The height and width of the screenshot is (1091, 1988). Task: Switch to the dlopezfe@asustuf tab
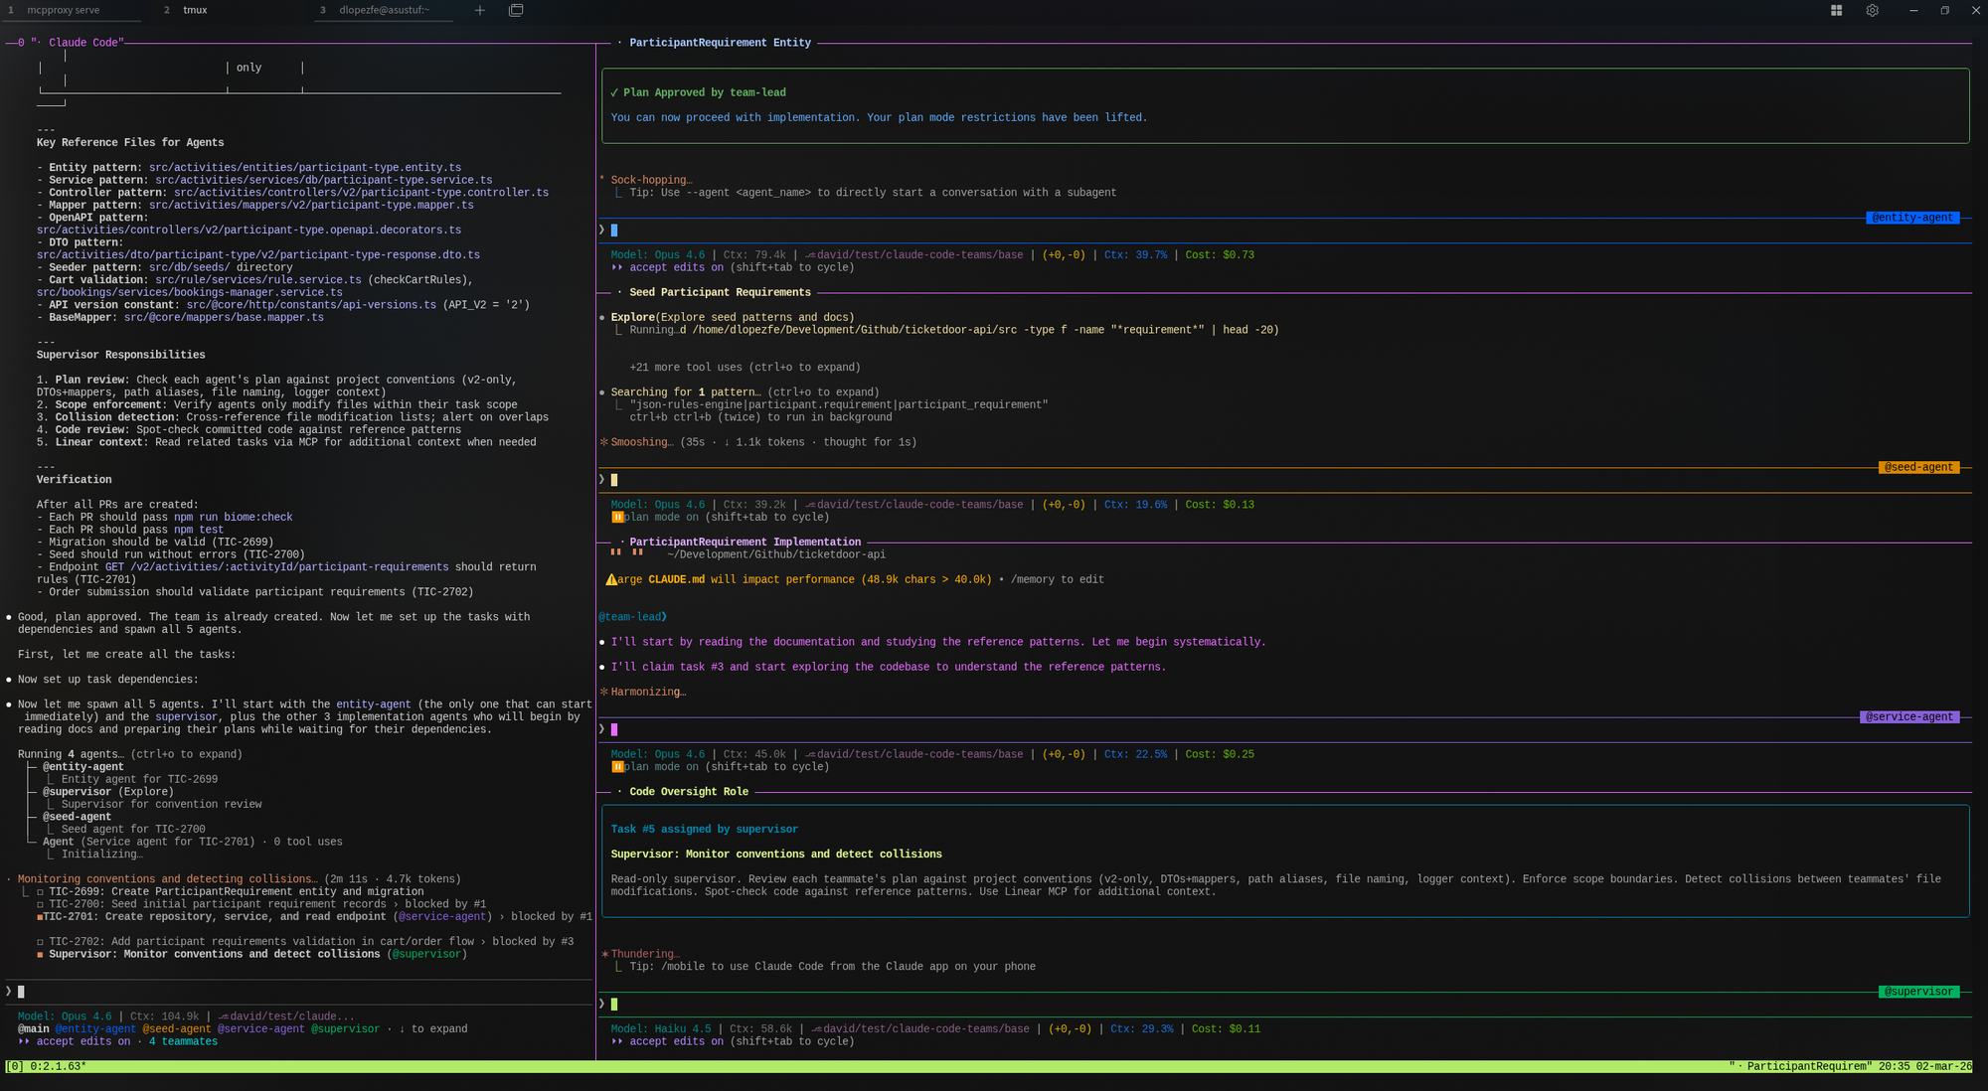(x=384, y=10)
